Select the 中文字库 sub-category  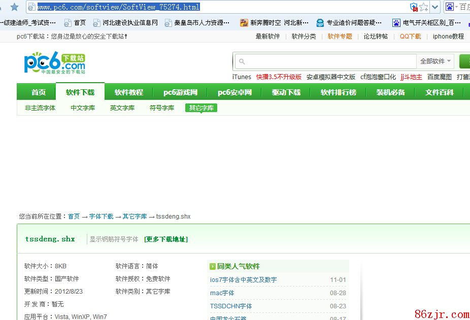[x=83, y=108]
